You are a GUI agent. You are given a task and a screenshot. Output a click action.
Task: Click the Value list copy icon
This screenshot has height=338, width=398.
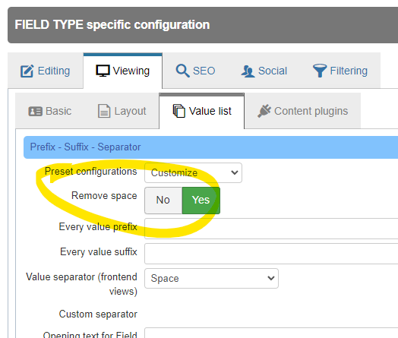tap(179, 111)
